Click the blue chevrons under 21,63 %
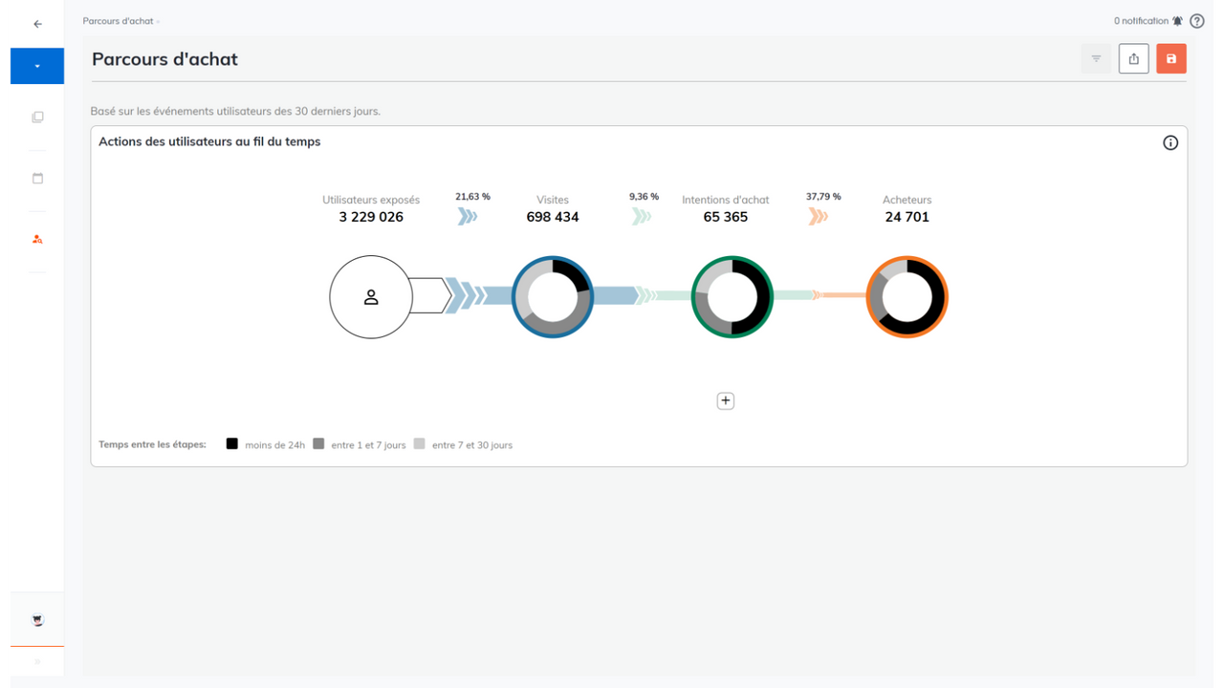This screenshot has width=1224, height=688. 468,217
